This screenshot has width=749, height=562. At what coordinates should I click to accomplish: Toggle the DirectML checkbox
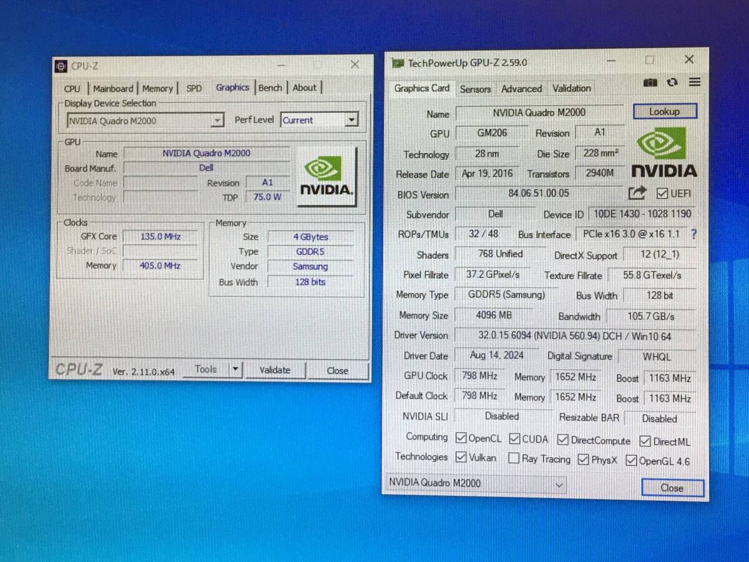645,441
